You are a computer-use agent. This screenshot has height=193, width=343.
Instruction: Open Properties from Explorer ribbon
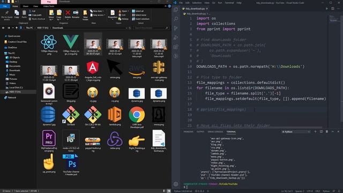[x=113, y=14]
